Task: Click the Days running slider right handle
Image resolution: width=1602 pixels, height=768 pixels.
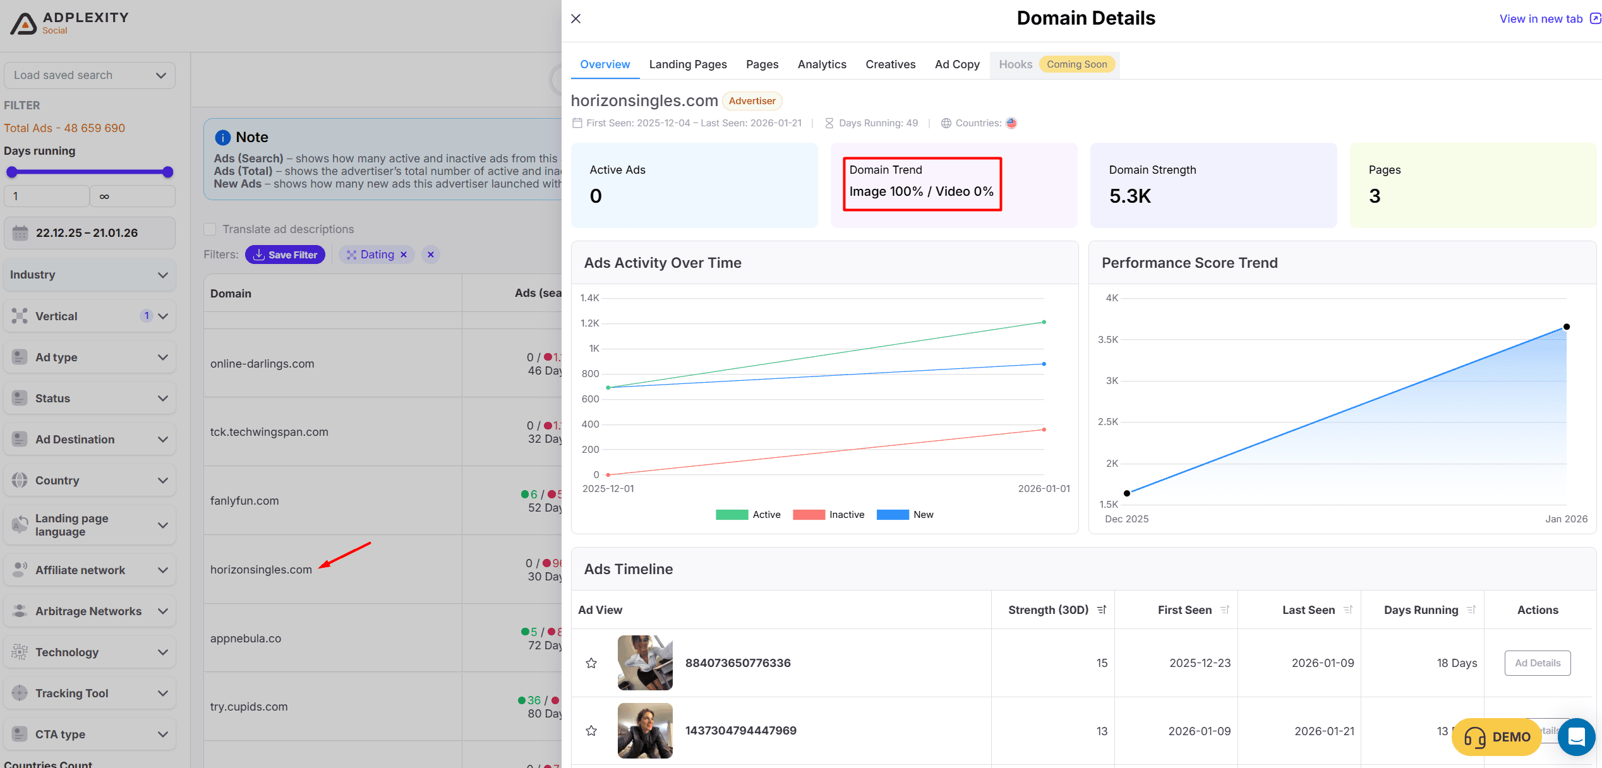Action: (167, 172)
